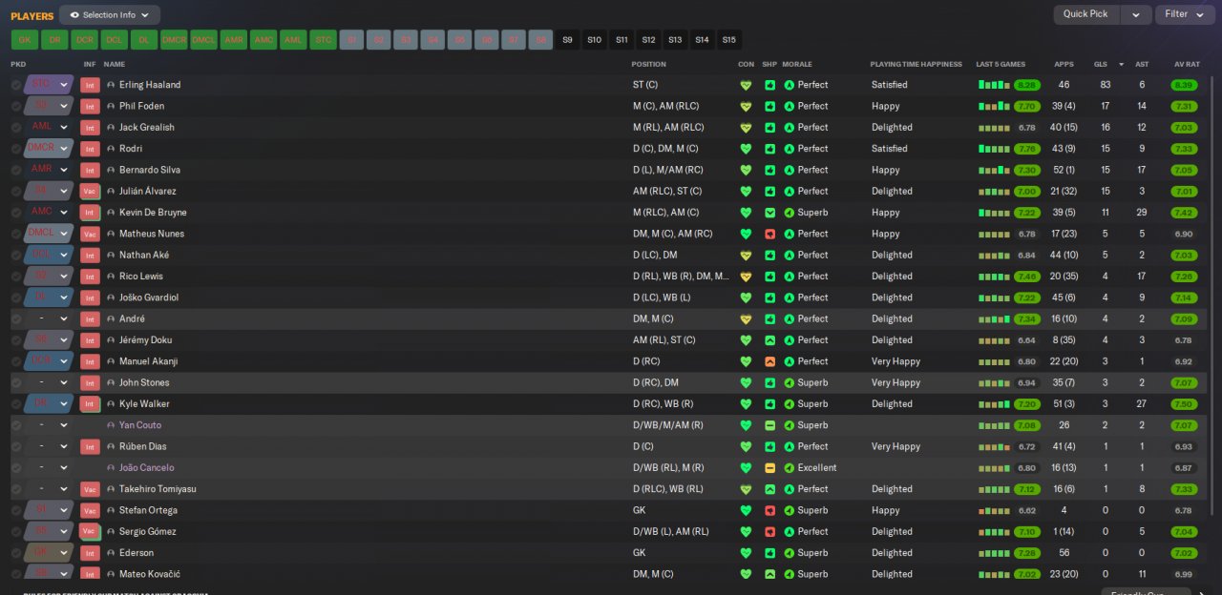Image resolution: width=1222 pixels, height=595 pixels.
Task: Toggle the picked checkmark for Rodri
Action: click(x=16, y=149)
